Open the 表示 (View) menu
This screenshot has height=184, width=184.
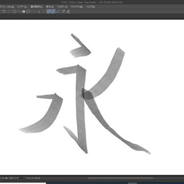[x=50, y=7]
